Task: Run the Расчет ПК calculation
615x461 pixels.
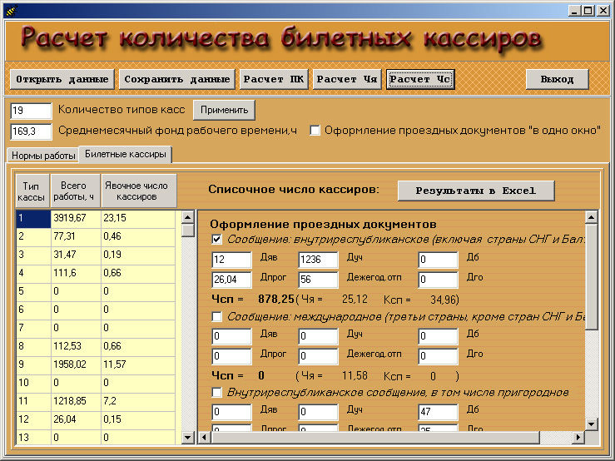Action: [x=274, y=79]
